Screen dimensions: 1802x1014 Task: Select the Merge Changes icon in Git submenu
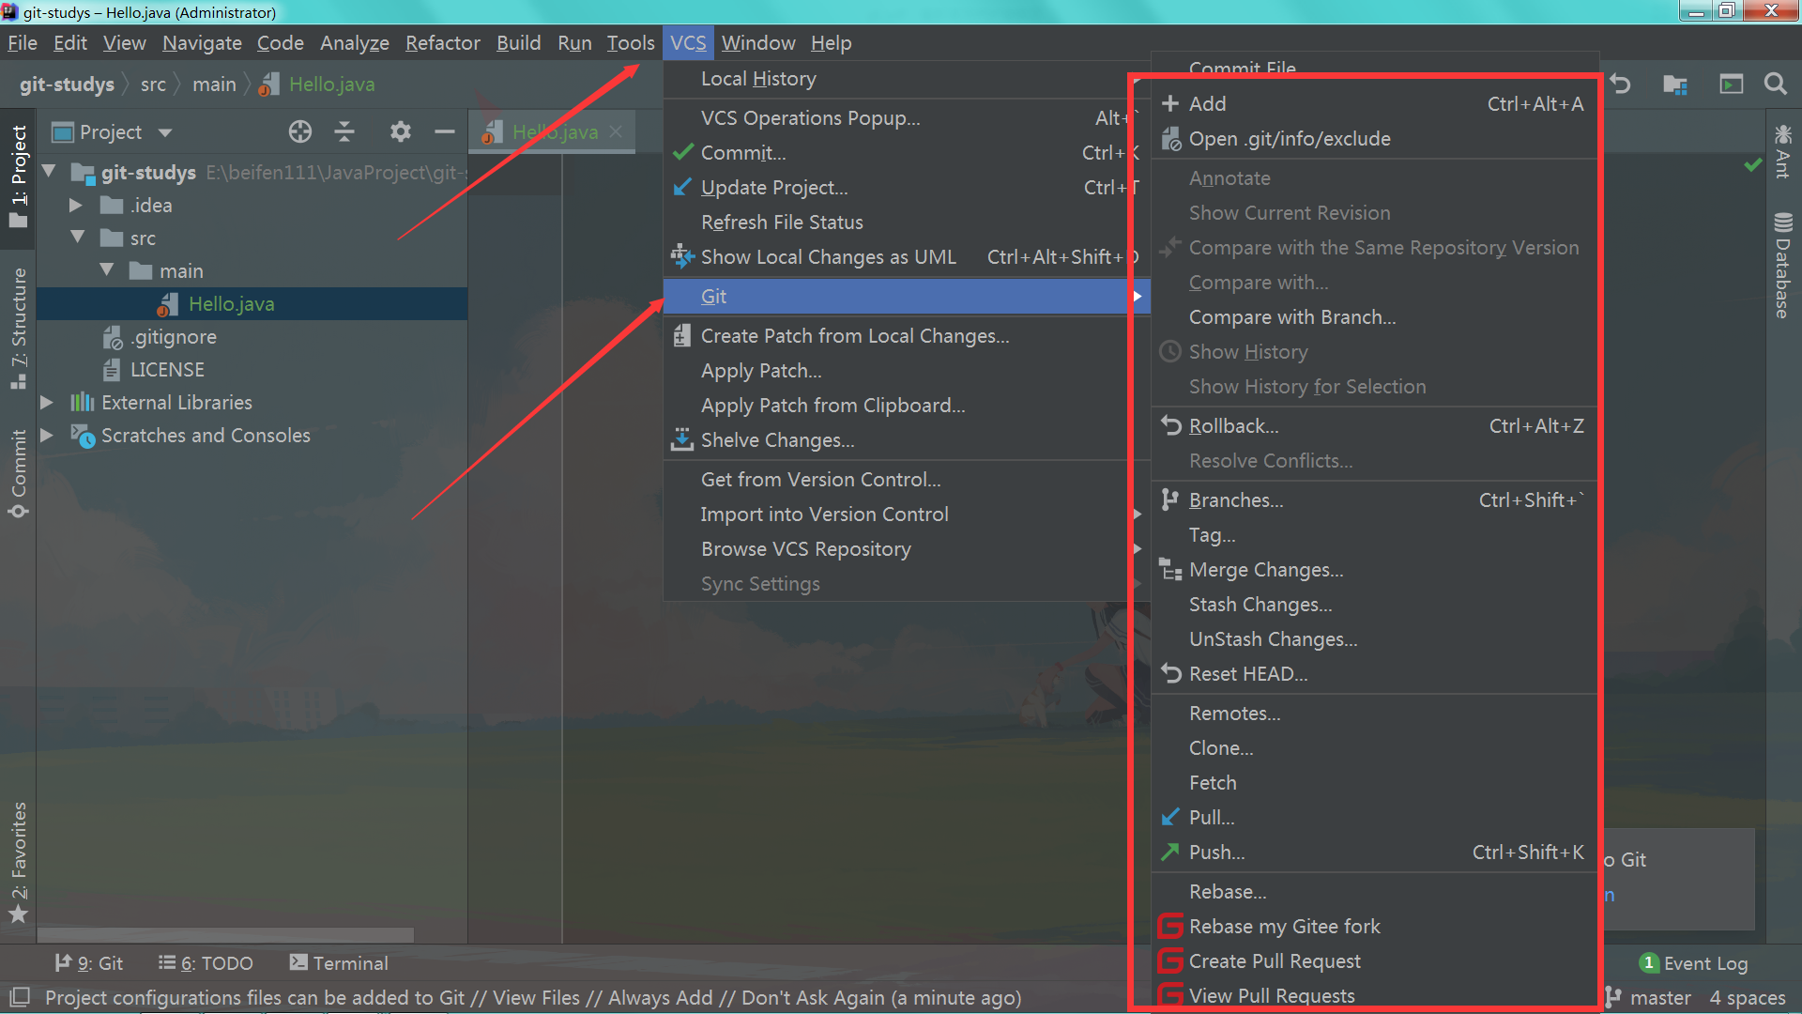tap(1168, 570)
